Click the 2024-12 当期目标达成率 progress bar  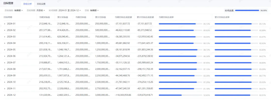pos(180,95)
